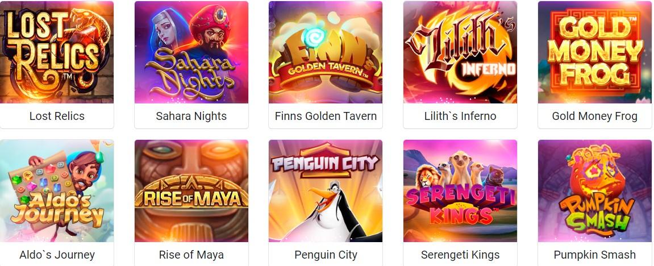
Task: Open the Lost Relics game thumbnail
Action: [57, 52]
